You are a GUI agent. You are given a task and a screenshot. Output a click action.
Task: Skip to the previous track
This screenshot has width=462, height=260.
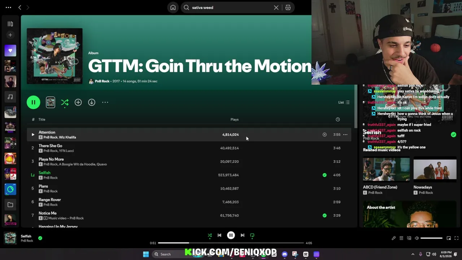[x=219, y=235]
